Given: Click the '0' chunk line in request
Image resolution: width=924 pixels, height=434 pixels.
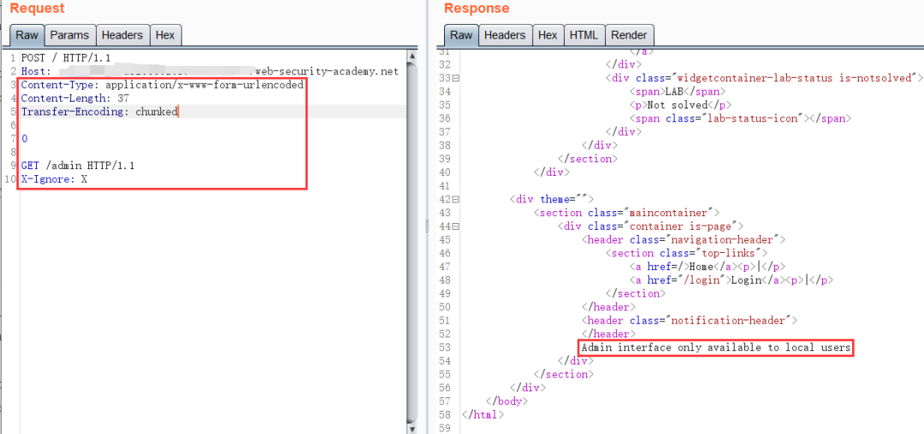Looking at the screenshot, I should click(24, 138).
